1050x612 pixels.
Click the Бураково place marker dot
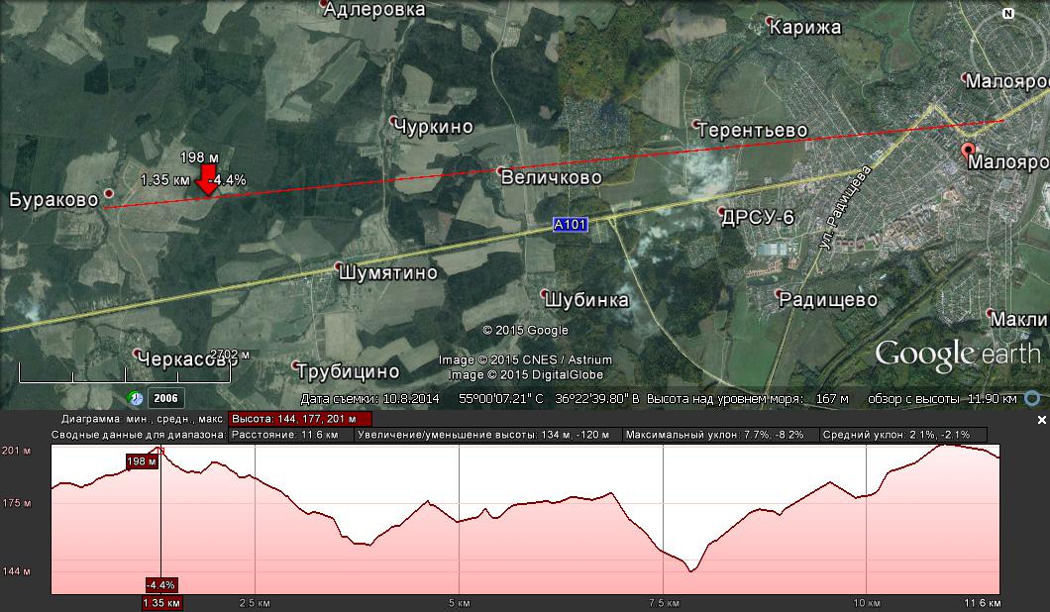[x=109, y=193]
